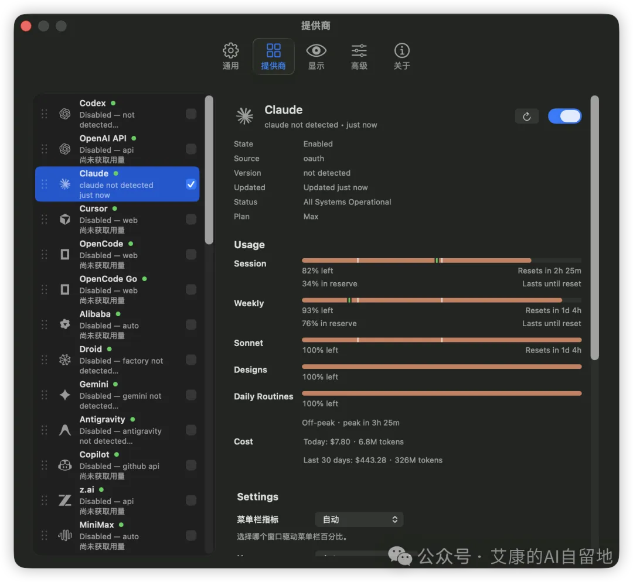
Task: Select the 提供商 providers tab
Action: 273,56
